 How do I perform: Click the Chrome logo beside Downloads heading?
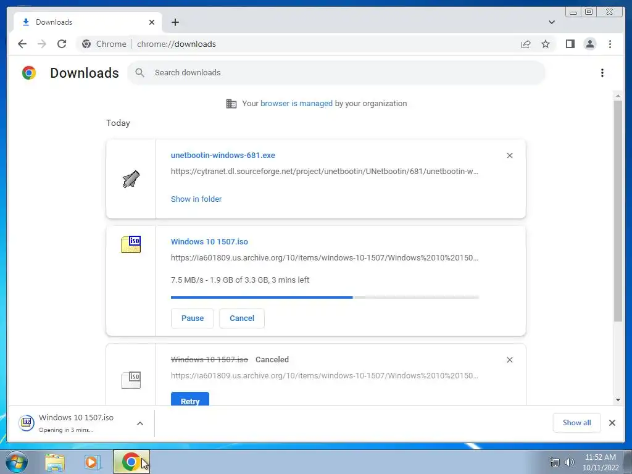point(29,73)
